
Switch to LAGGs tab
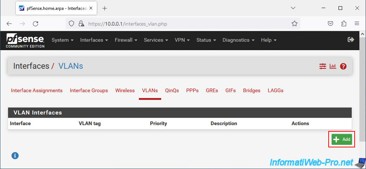click(x=276, y=90)
